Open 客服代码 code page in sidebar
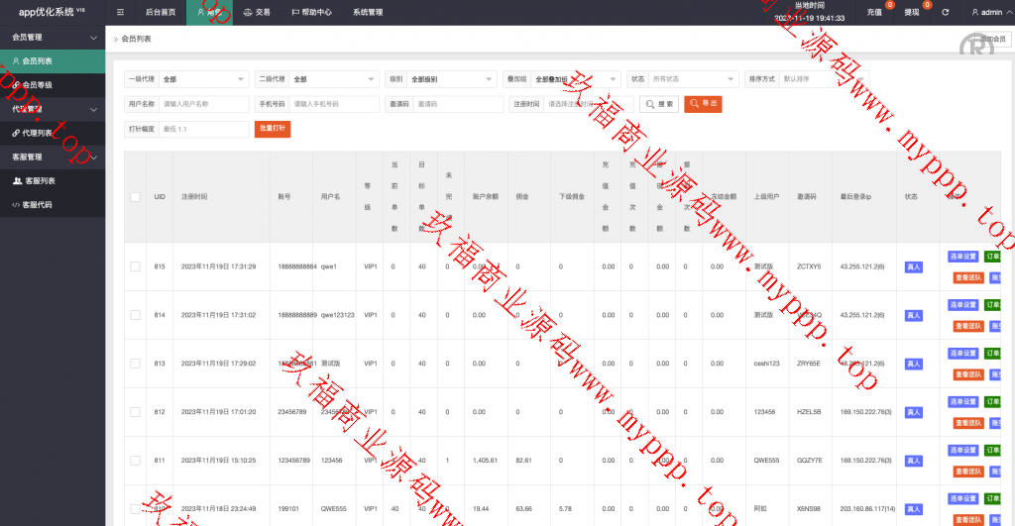Image resolution: width=1015 pixels, height=526 pixels. tap(38, 205)
